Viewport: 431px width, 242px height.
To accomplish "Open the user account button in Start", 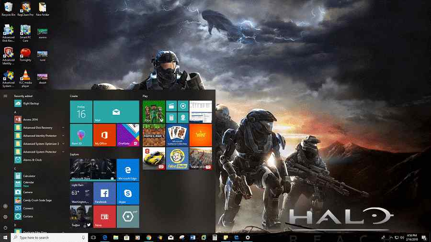I will 5,206.
